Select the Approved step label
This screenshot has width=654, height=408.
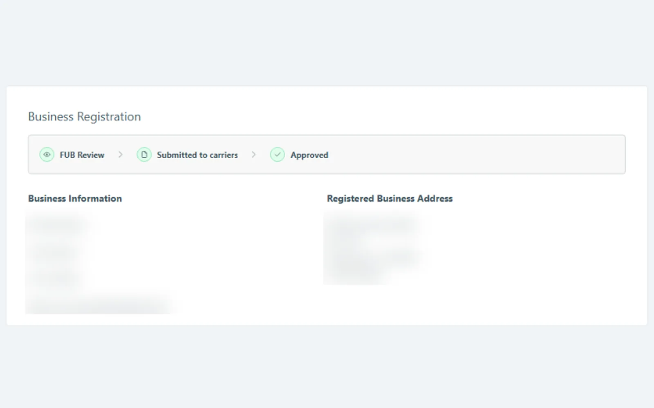(x=309, y=155)
